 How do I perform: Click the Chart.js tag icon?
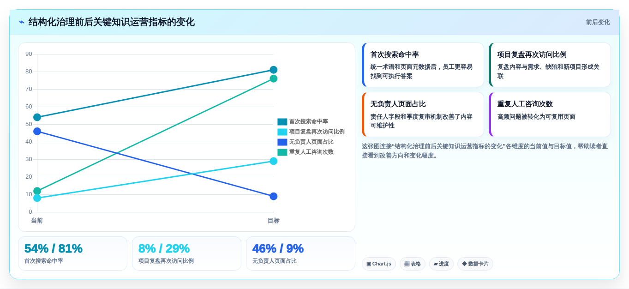369,264
